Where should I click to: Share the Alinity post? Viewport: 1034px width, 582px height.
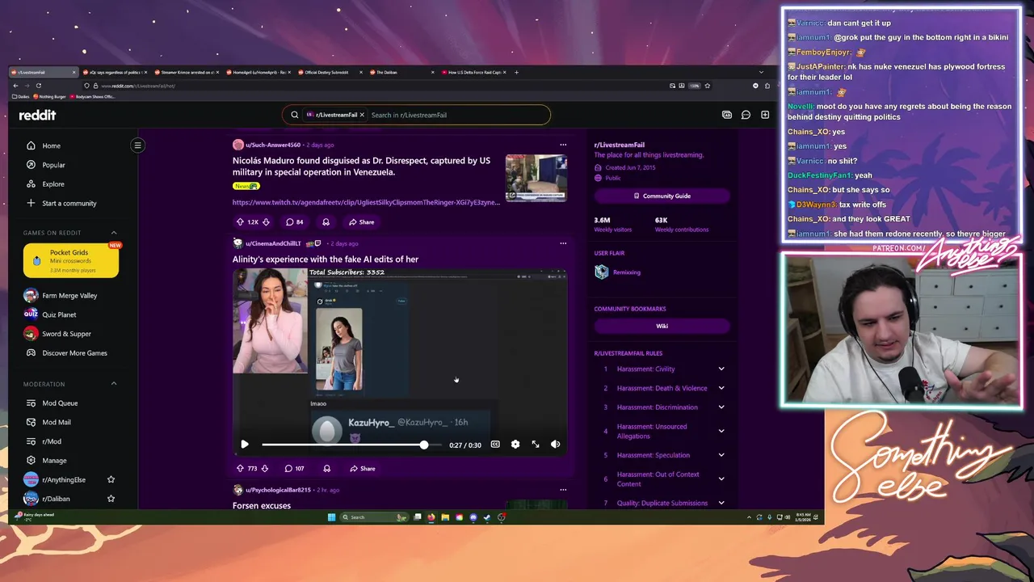(x=362, y=469)
